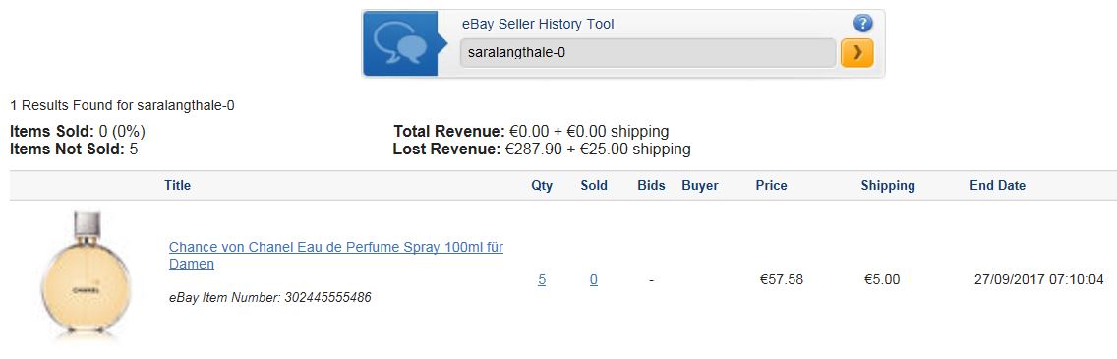Click the eBay Item Number text
Image resolution: width=1117 pixels, height=359 pixels.
pyautogui.click(x=270, y=297)
